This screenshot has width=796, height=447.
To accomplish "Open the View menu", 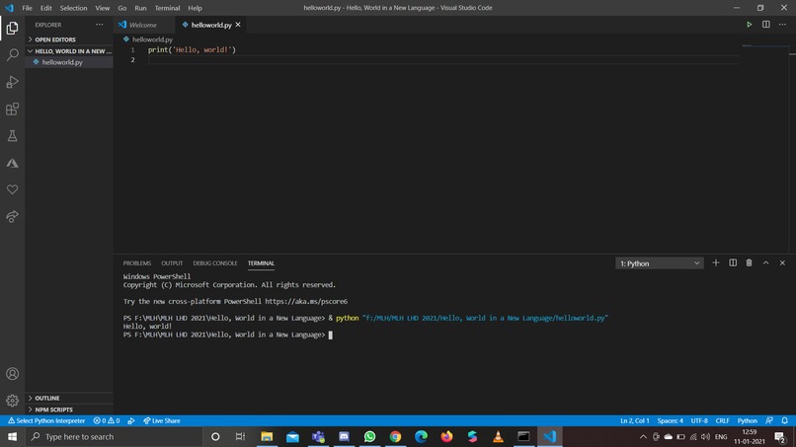I will 102,8.
